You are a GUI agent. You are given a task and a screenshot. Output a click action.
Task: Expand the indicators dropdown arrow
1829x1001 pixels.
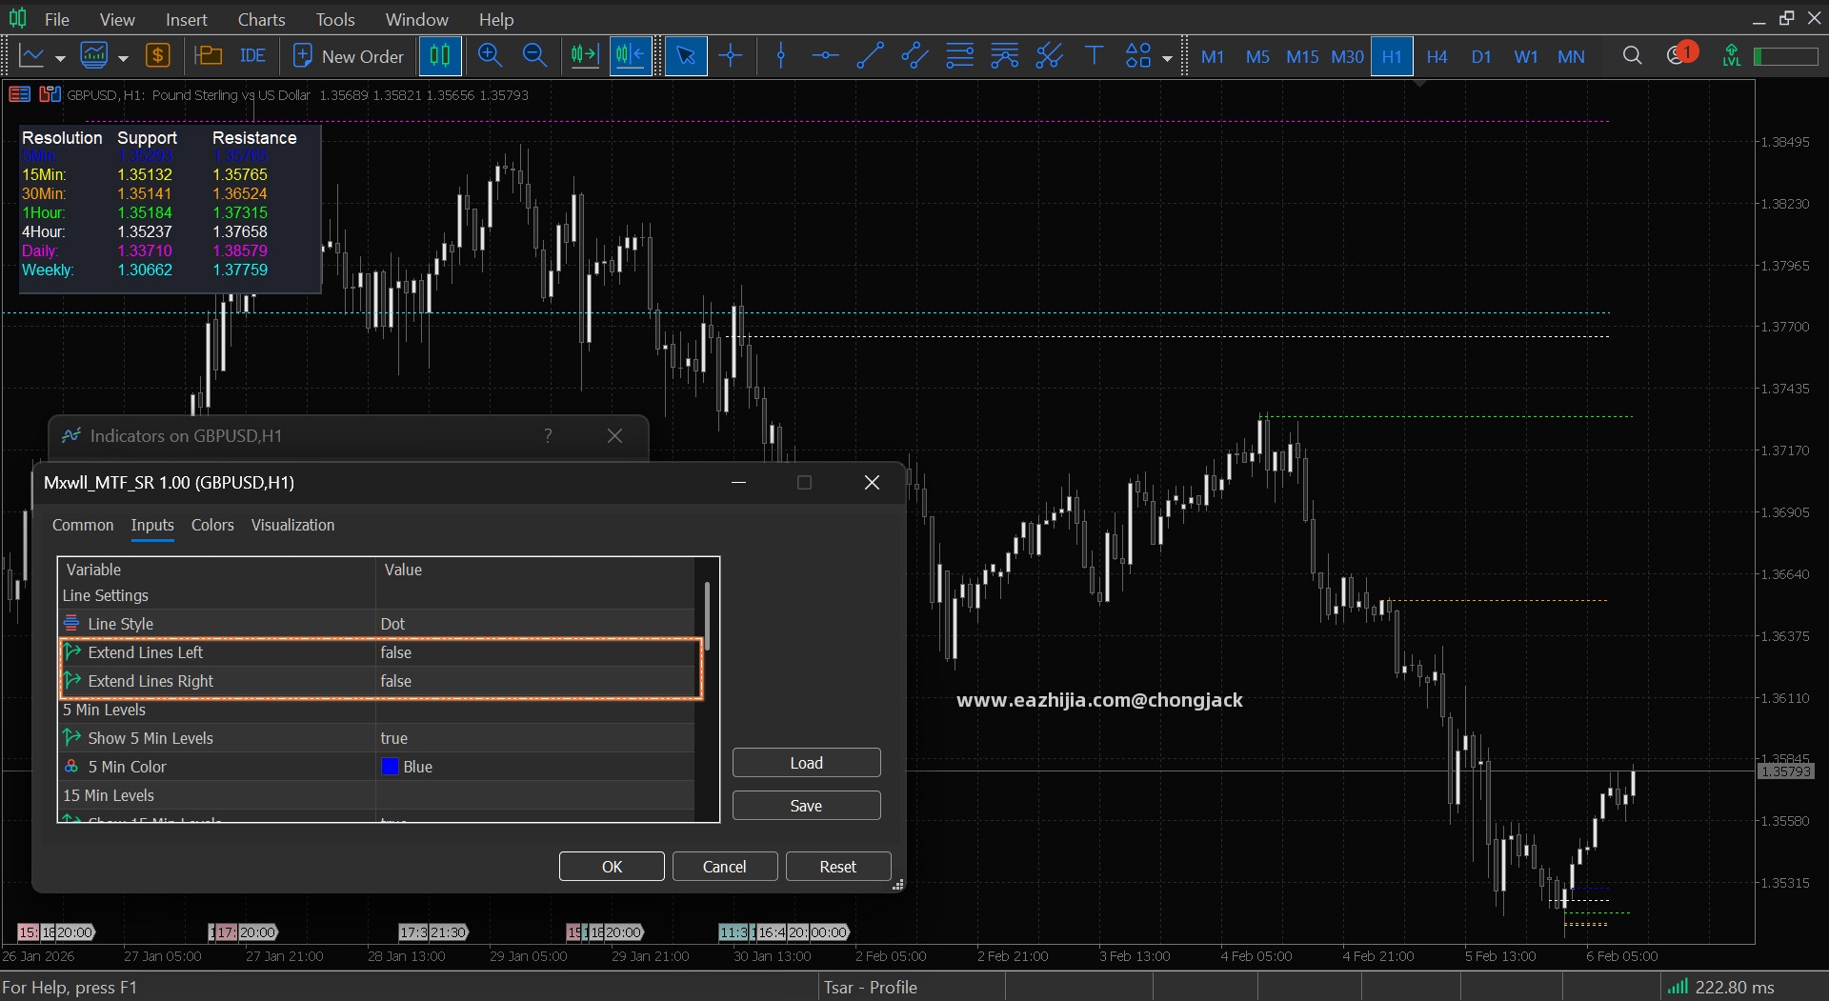(x=123, y=57)
